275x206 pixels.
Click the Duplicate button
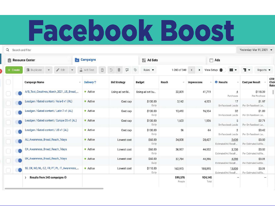tap(34, 70)
